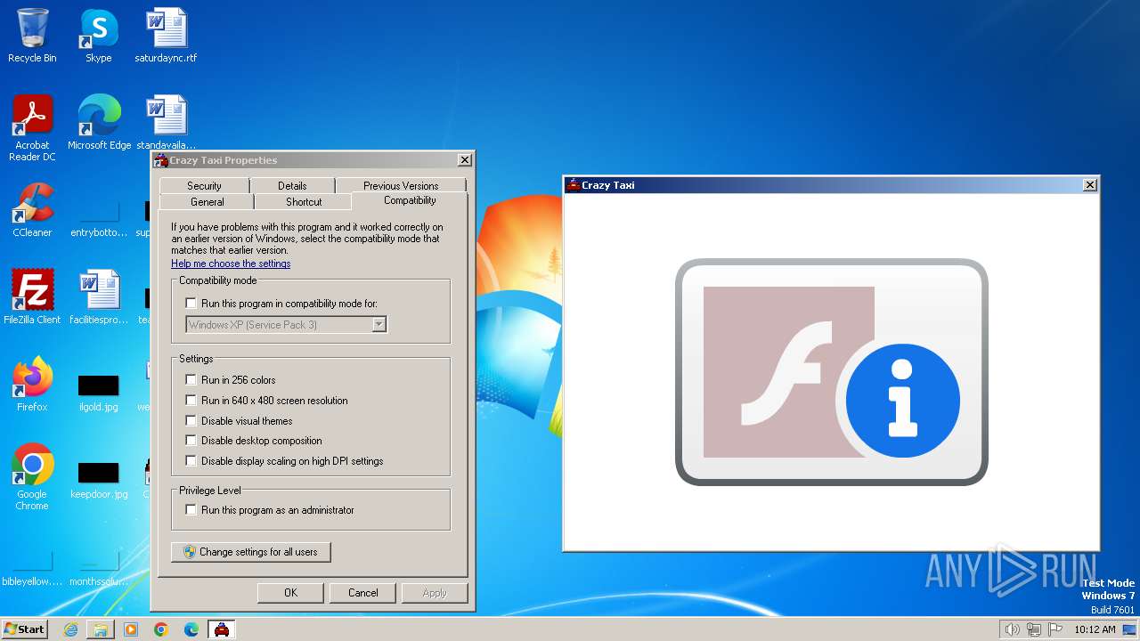1140x641 pixels.
Task: Close the Crazy Taxi Properties dialog
Action: 464,160
